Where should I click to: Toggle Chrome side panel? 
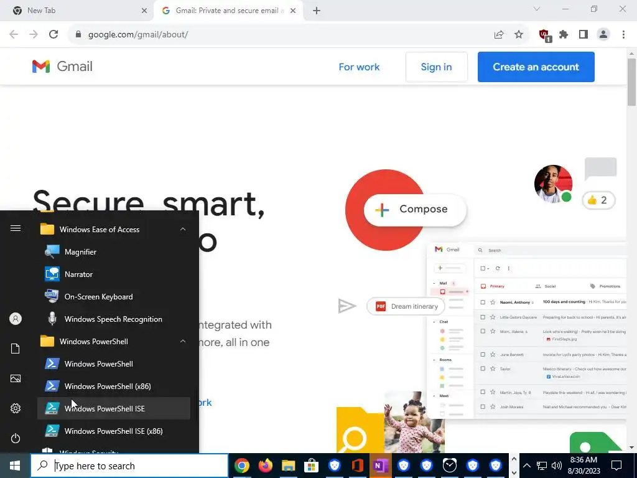pos(584,35)
